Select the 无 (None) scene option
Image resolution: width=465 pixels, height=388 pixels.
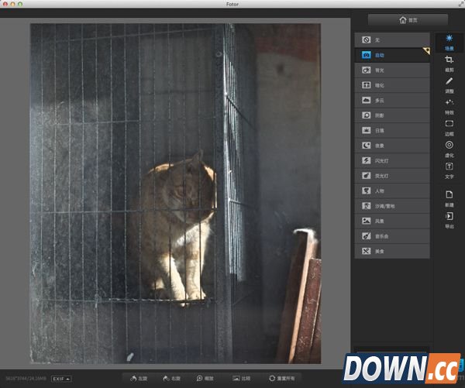tap(392, 39)
